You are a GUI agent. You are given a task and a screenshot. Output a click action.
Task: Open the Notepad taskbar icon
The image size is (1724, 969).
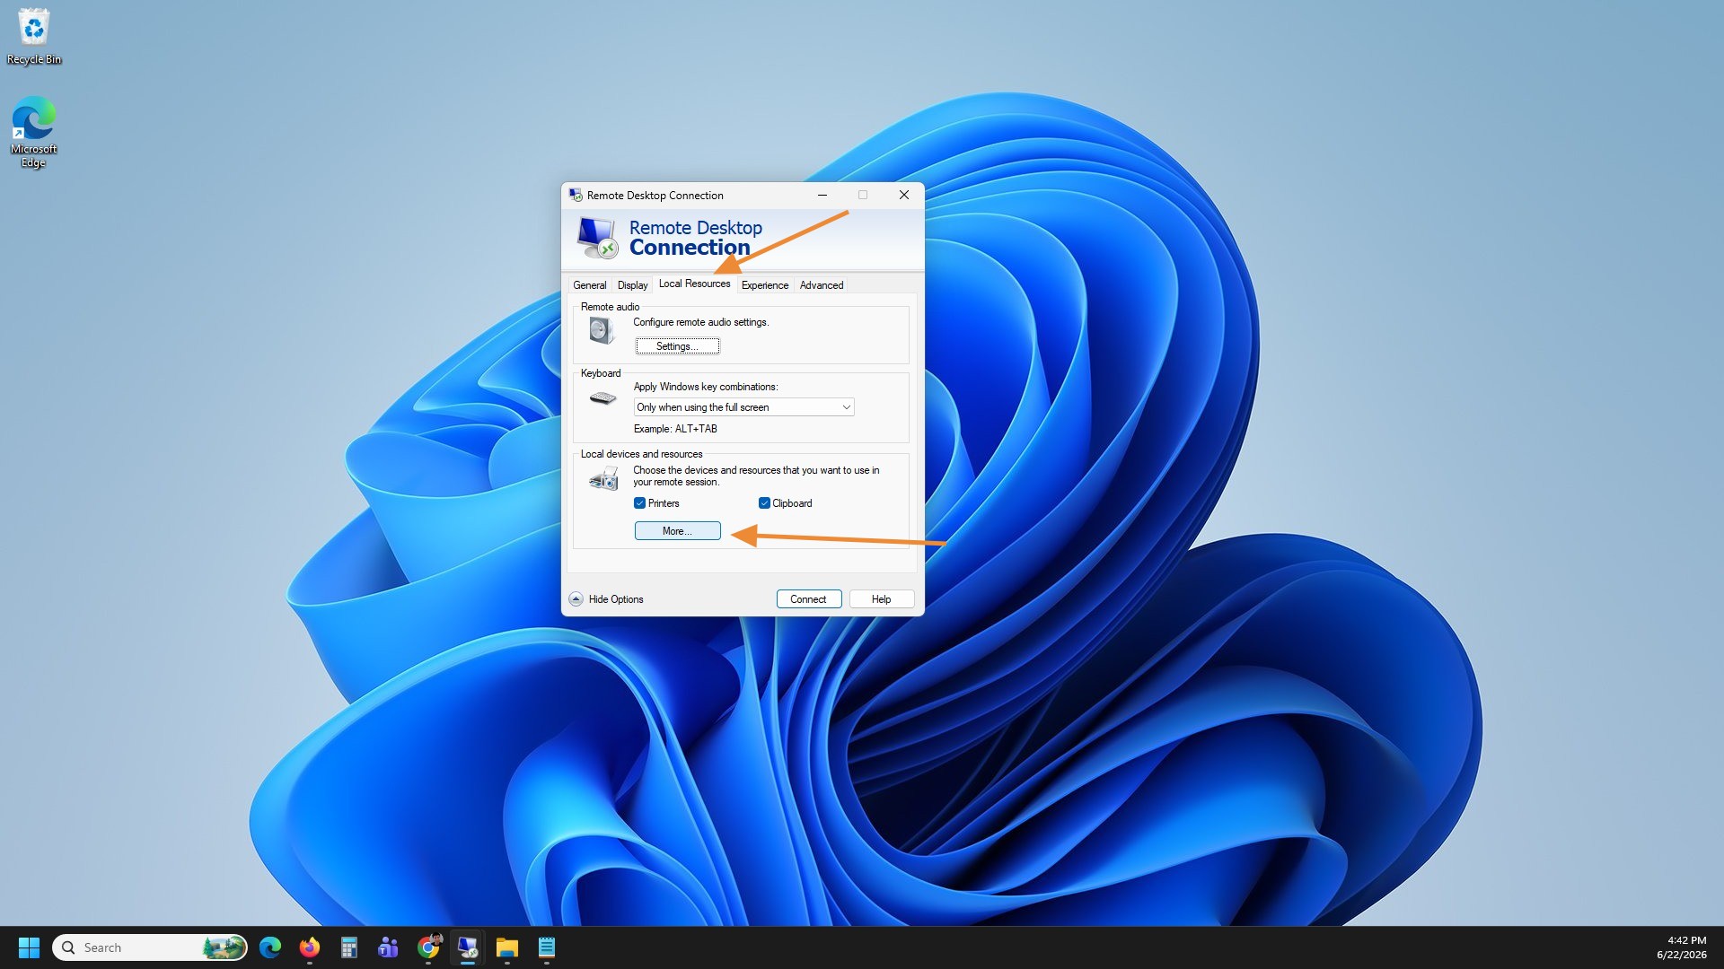point(547,947)
